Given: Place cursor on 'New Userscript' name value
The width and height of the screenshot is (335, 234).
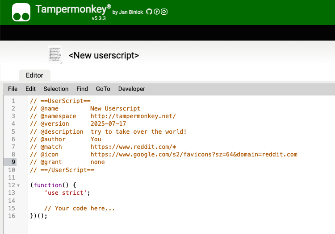Looking at the screenshot, I should pyautogui.click(x=115, y=108).
